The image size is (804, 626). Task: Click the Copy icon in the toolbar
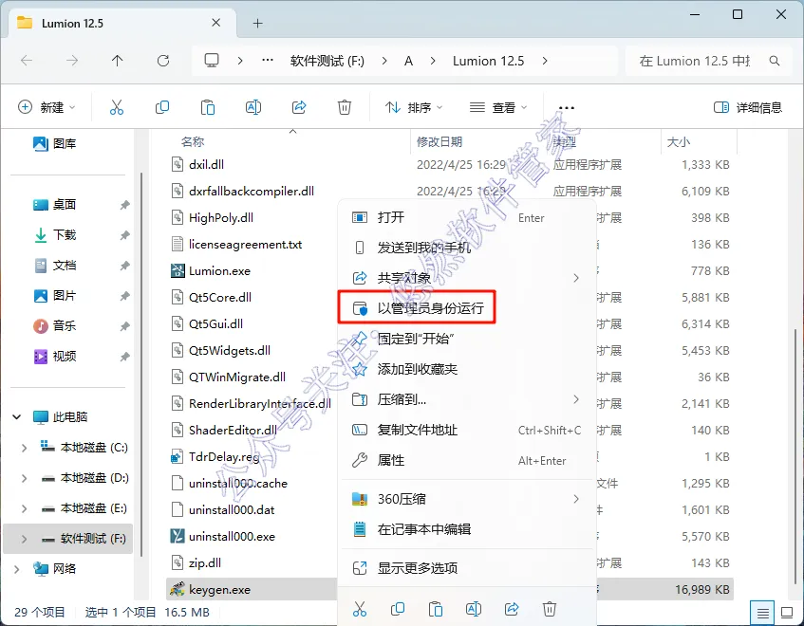pos(162,107)
